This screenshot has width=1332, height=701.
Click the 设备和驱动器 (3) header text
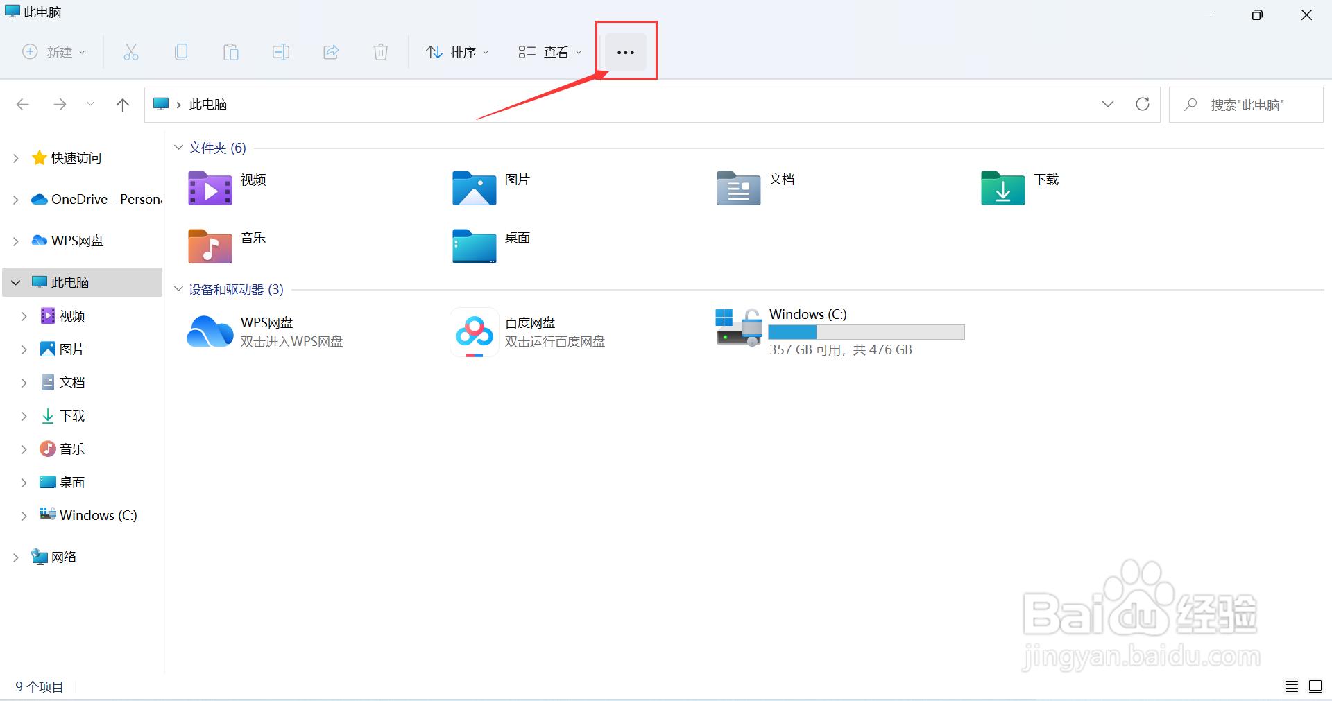click(x=236, y=289)
